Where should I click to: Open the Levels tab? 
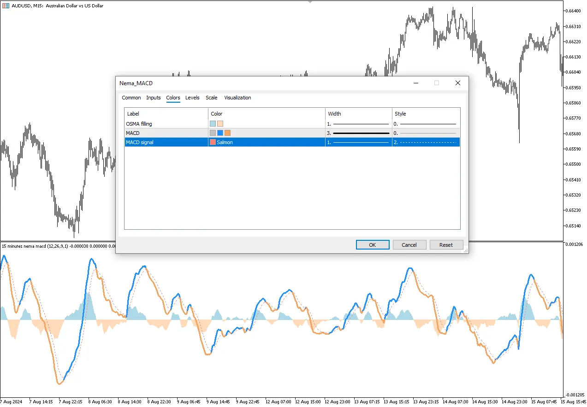point(192,98)
